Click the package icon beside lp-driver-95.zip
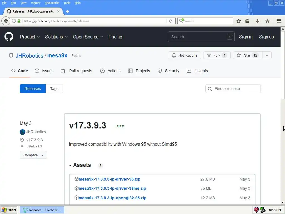The image size is (285, 214). pos(76,179)
